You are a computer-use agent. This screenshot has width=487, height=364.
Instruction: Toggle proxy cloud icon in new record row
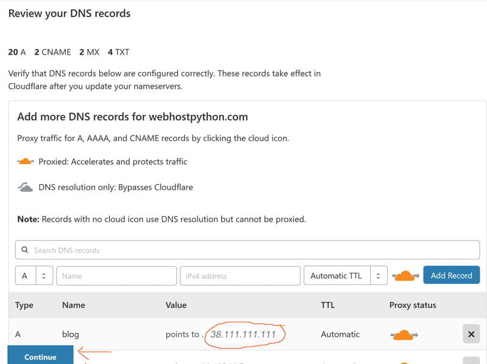pyautogui.click(x=405, y=276)
